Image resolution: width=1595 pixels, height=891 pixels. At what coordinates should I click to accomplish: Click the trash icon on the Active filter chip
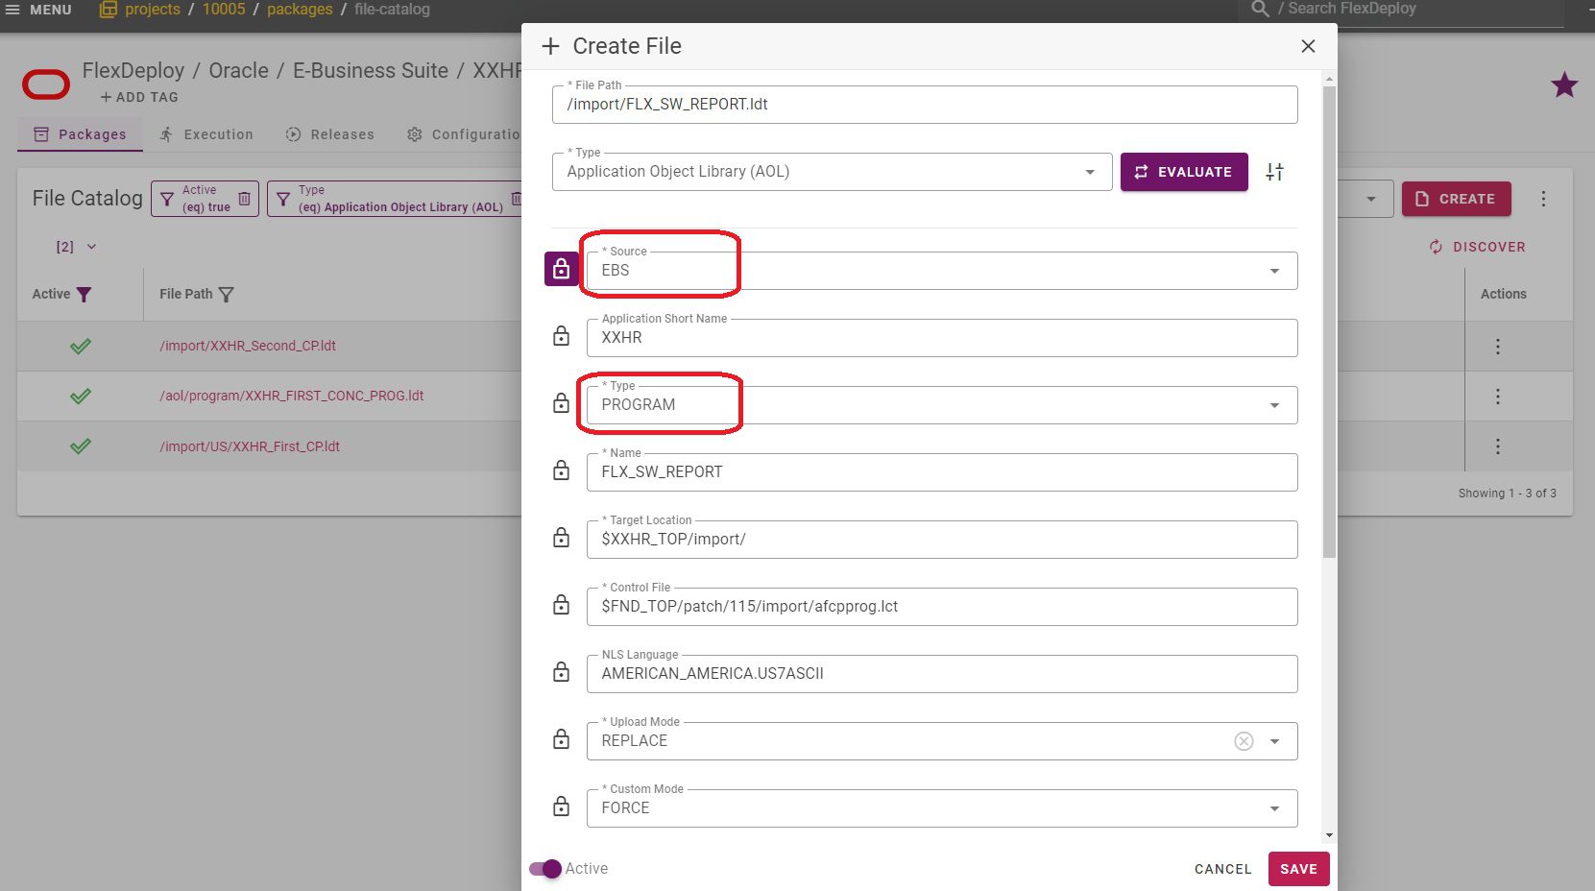(x=244, y=198)
